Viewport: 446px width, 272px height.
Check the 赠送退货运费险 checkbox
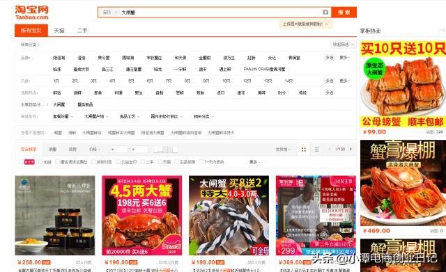pyautogui.click(x=57, y=162)
